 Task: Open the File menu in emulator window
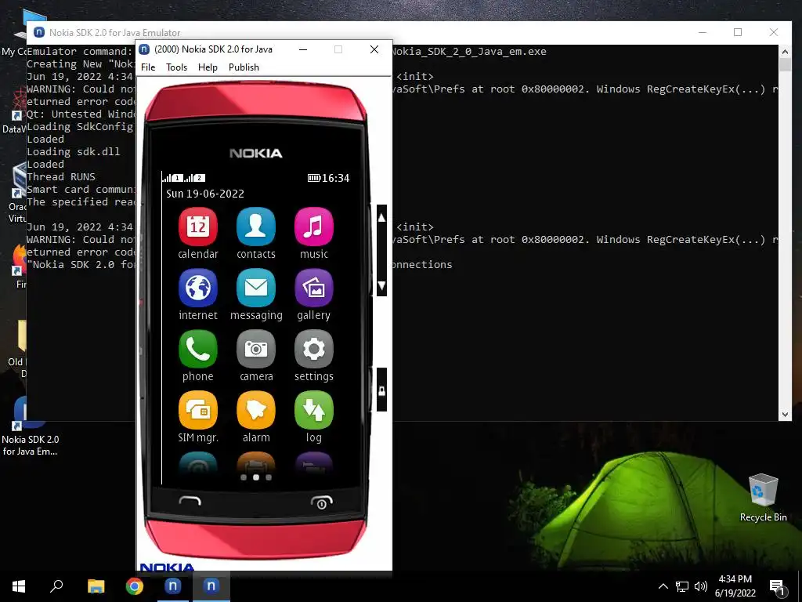pyautogui.click(x=148, y=67)
